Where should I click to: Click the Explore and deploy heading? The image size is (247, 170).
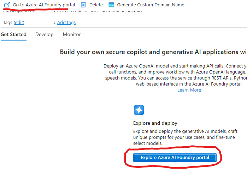[155, 123]
